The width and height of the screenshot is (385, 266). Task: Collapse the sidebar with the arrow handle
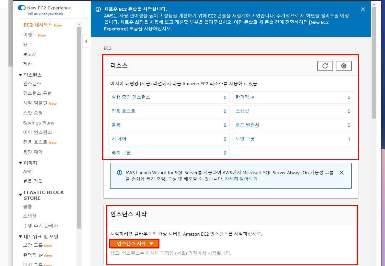coord(86,41)
